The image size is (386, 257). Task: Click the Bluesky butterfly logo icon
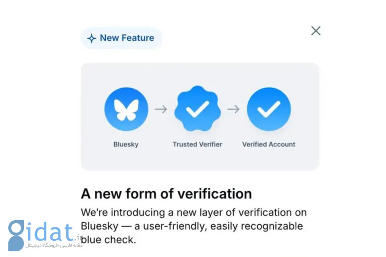(x=126, y=109)
